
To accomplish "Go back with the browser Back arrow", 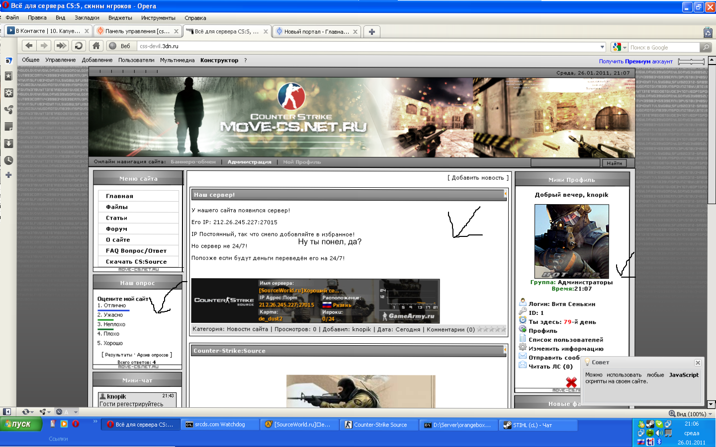I will 29,46.
